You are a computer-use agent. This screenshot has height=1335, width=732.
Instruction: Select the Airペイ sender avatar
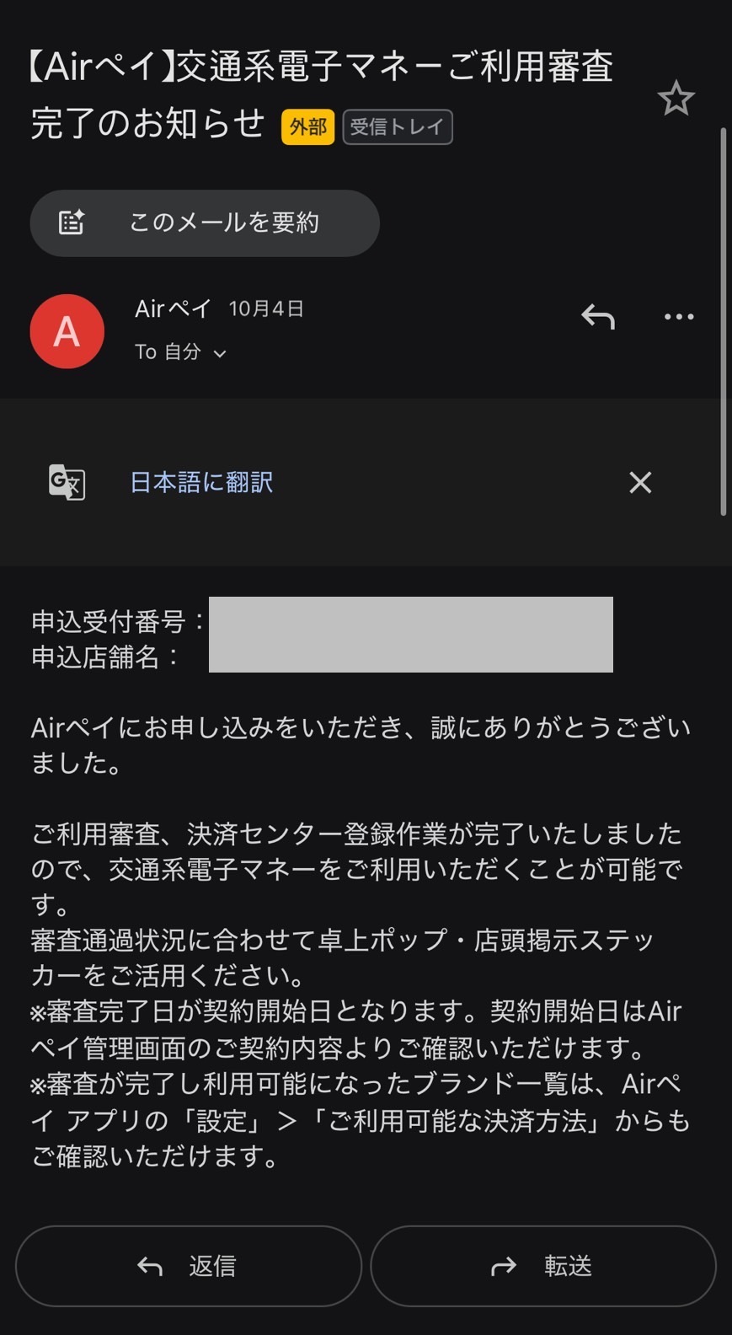pyautogui.click(x=67, y=330)
